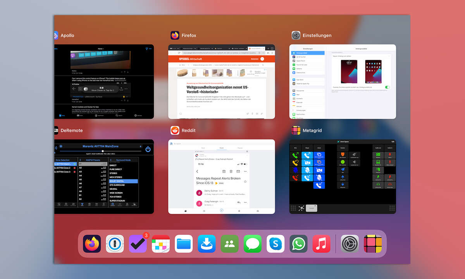Open the Apollo app card
The width and height of the screenshot is (465, 279).
coord(104,82)
